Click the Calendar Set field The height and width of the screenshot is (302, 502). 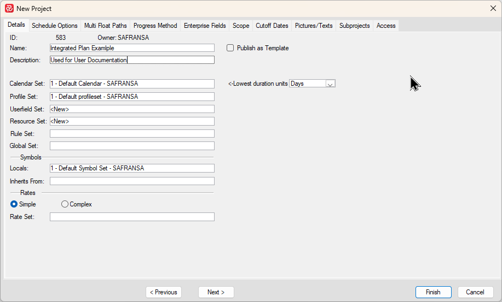click(131, 84)
